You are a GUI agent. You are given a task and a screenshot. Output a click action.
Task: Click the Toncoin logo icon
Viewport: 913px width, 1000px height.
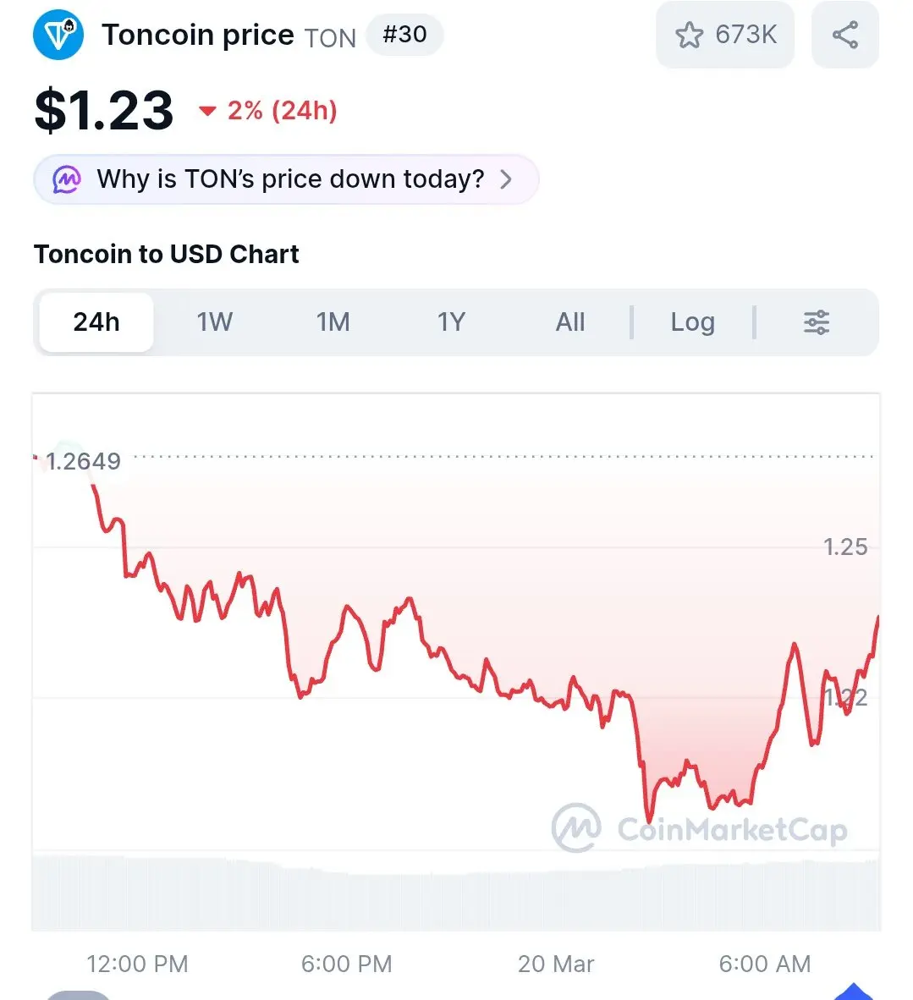click(58, 36)
